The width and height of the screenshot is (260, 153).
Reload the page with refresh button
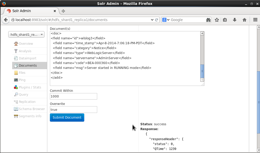[x=157, y=20]
